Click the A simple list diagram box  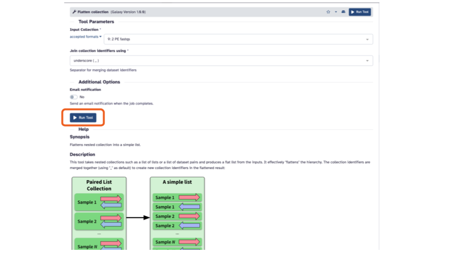177,213
